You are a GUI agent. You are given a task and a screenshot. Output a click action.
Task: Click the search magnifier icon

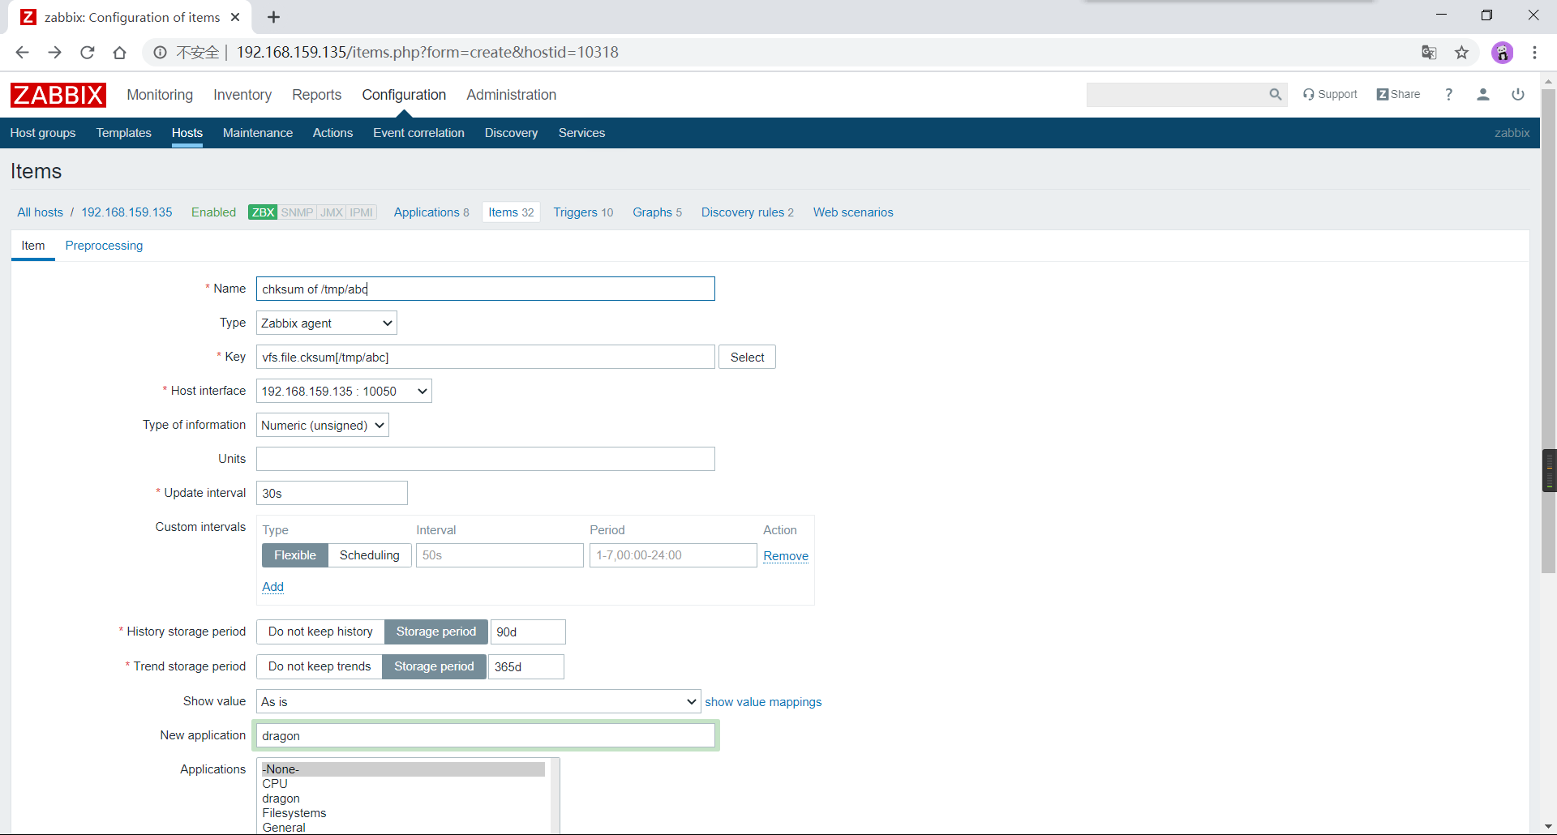(x=1276, y=95)
